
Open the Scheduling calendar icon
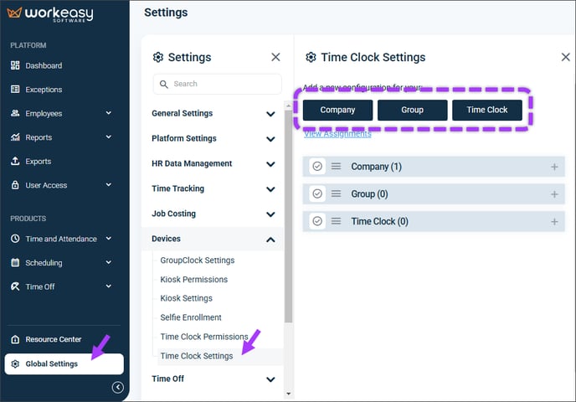coord(15,262)
